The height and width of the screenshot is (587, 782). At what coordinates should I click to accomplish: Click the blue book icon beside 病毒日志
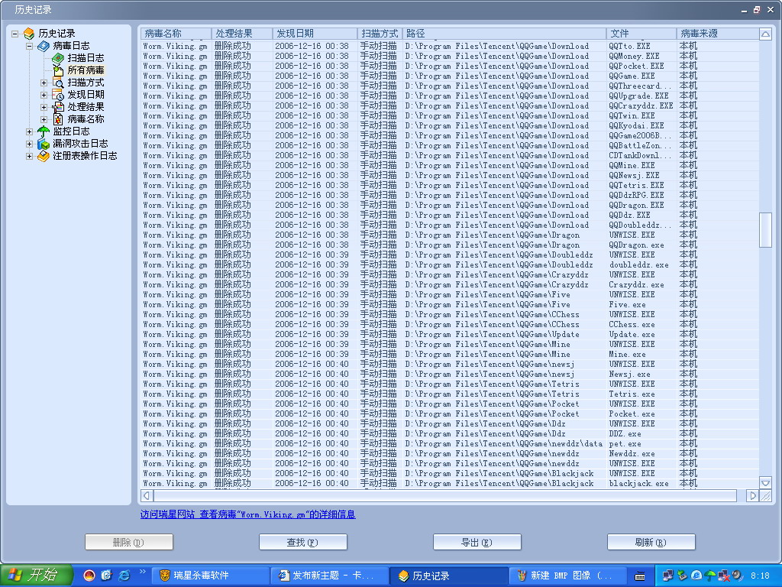coord(44,46)
